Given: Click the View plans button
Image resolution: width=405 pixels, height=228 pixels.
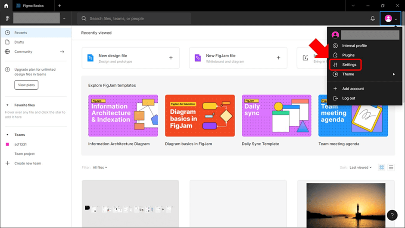Looking at the screenshot, I should click(26, 85).
